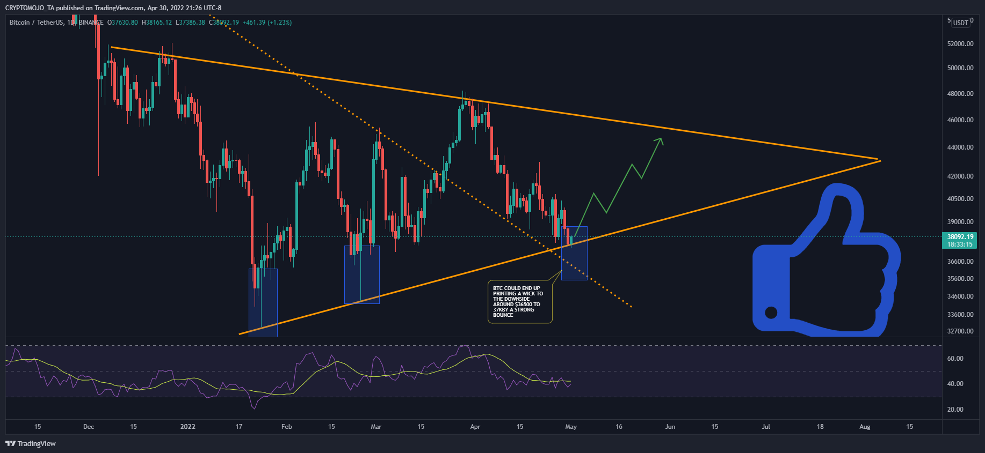Click the 18 date label on time axis

(x=820, y=427)
